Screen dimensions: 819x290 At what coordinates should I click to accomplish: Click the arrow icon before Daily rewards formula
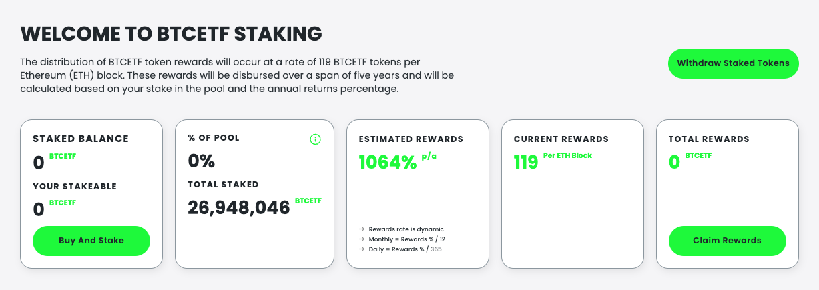click(361, 249)
